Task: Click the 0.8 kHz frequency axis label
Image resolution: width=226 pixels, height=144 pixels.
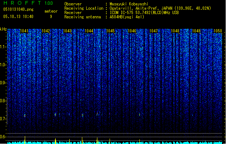Action: 3,101
